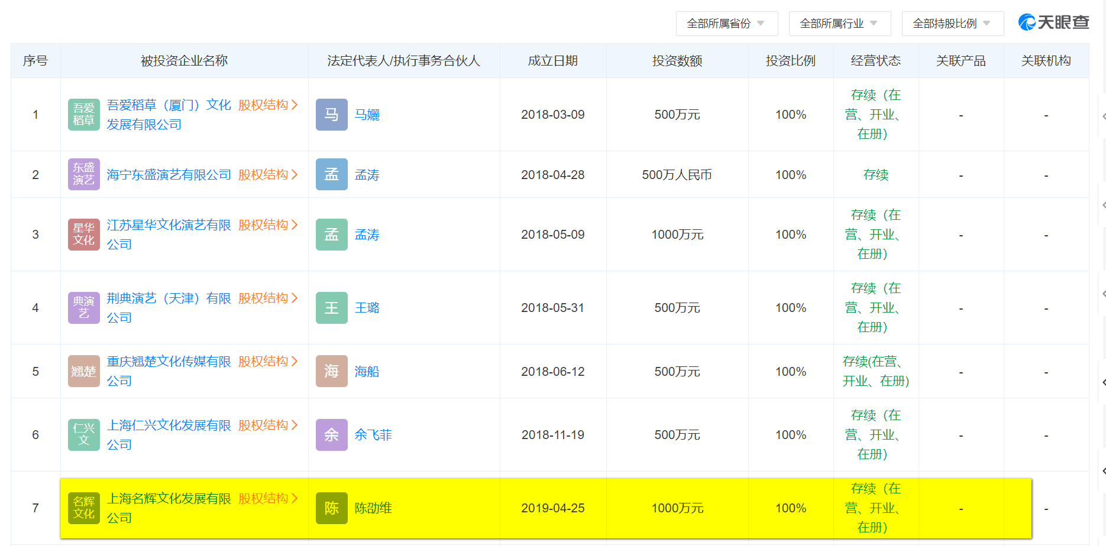The height and width of the screenshot is (546, 1106).
Task: Click the 成立日期 column header
Action: [553, 61]
